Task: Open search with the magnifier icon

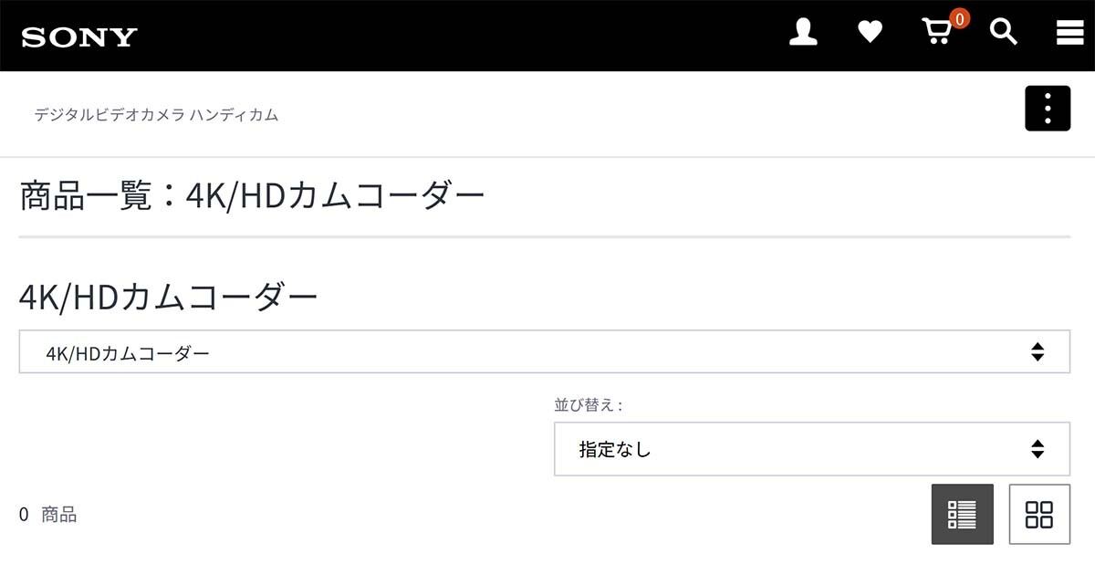Action: (1004, 34)
